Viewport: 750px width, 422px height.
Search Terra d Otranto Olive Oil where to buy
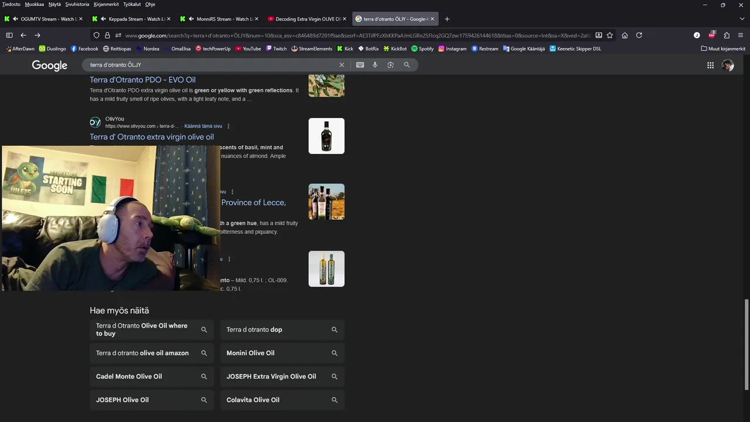click(x=152, y=329)
